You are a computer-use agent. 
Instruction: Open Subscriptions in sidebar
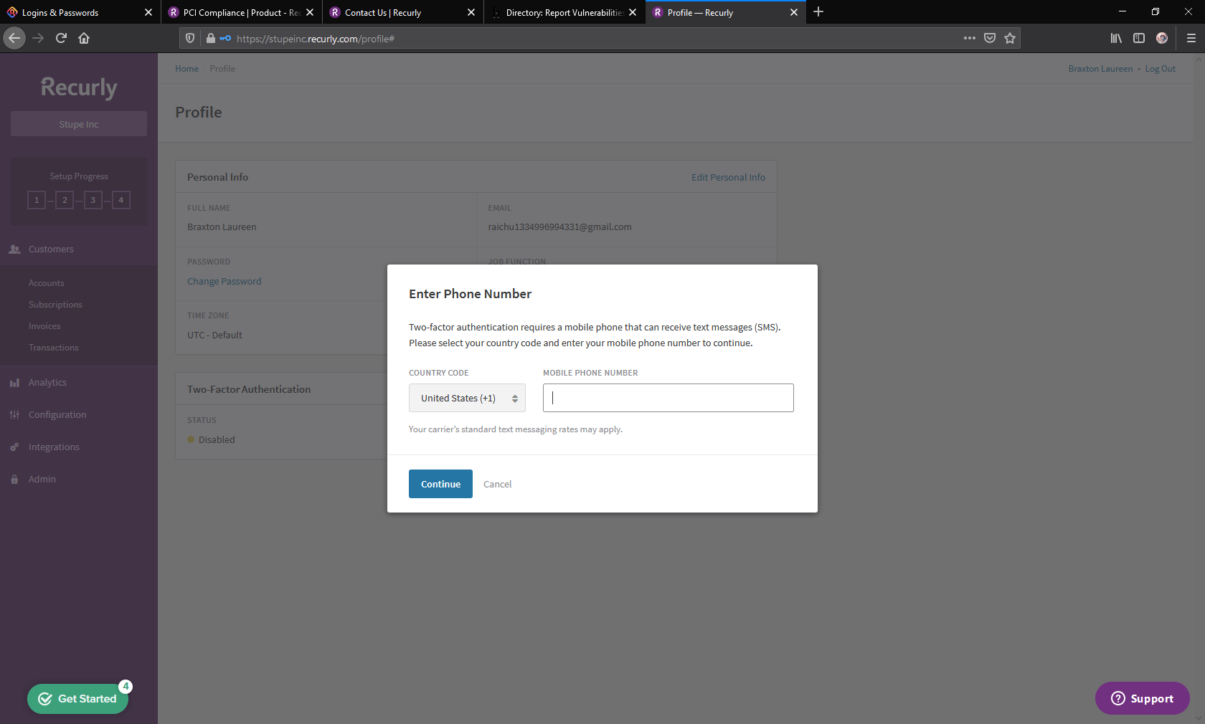click(x=55, y=305)
